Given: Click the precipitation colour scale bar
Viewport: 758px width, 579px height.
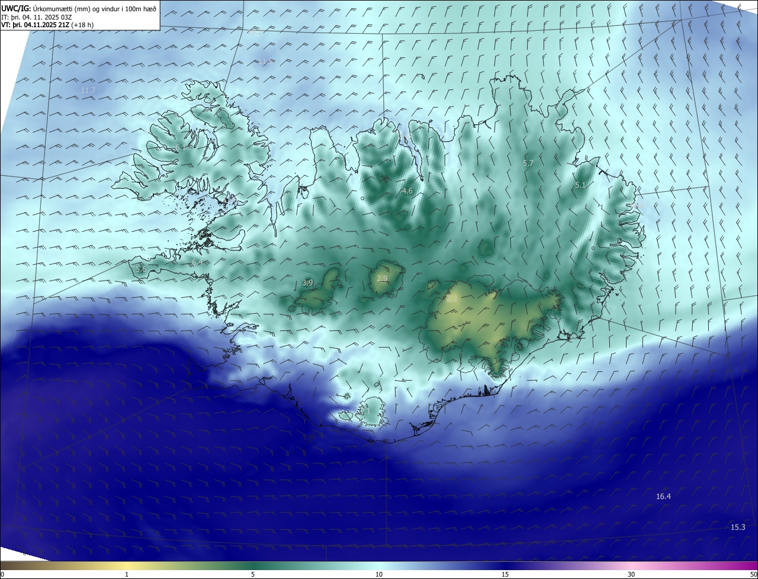Looking at the screenshot, I should click(x=379, y=565).
